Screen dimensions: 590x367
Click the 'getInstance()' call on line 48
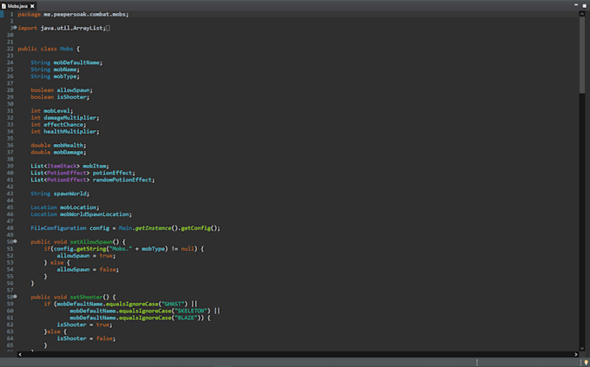click(156, 228)
